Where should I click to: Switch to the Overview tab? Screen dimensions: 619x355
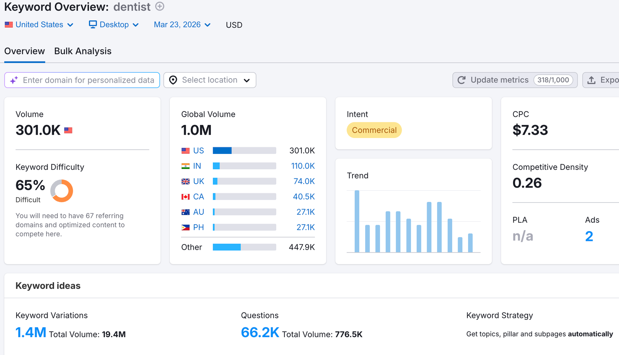[x=24, y=51]
